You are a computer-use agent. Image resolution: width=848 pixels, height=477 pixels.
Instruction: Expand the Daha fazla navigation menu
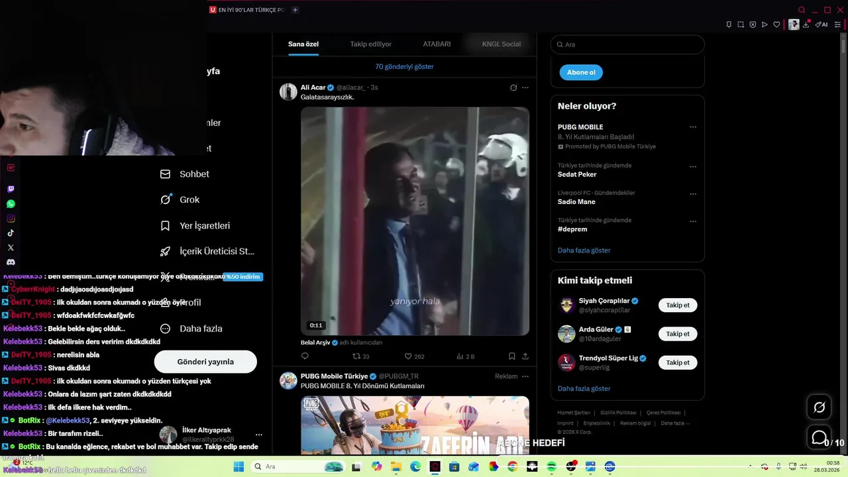tap(192, 329)
